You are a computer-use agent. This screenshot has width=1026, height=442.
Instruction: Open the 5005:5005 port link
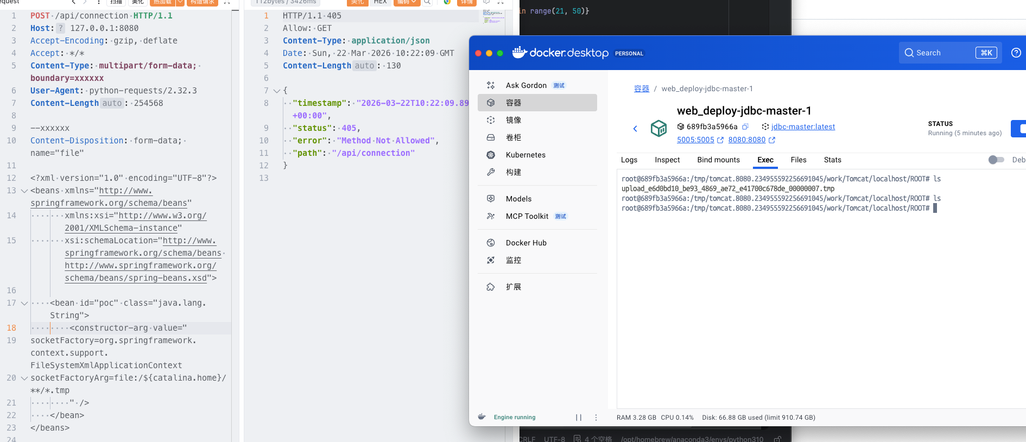pos(695,140)
